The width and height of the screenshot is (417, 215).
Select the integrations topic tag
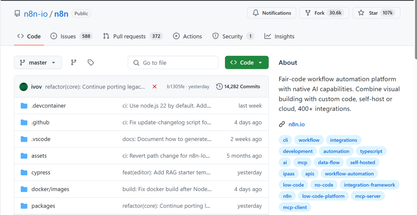pos(343,140)
